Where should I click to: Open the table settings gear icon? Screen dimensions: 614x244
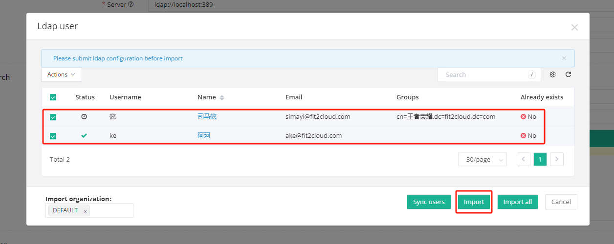click(553, 75)
